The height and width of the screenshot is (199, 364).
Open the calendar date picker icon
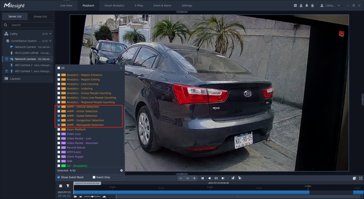click(61, 186)
